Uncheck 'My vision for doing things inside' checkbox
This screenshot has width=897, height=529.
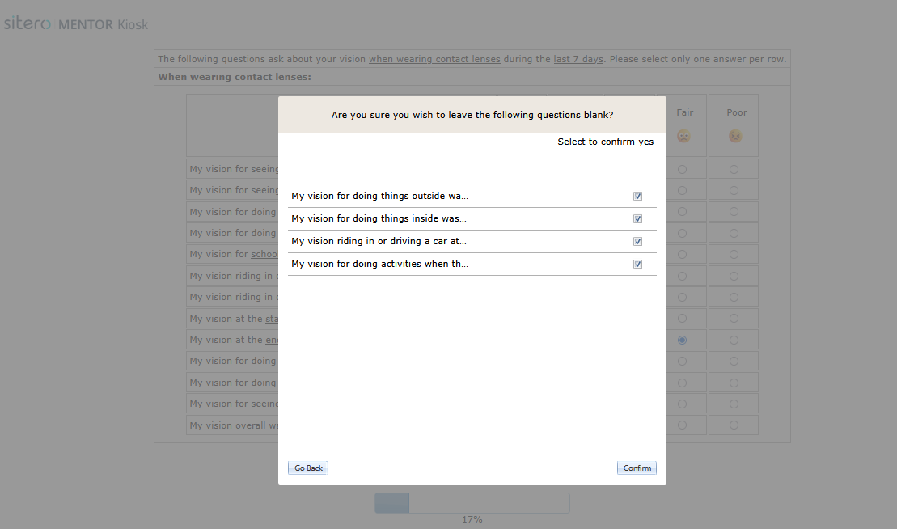point(638,219)
